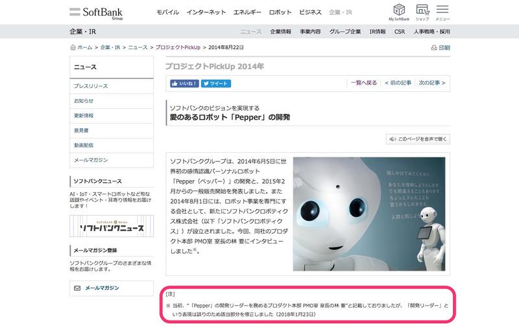Select グループ企業 in sub navigation
519x327 pixels.
(345, 32)
